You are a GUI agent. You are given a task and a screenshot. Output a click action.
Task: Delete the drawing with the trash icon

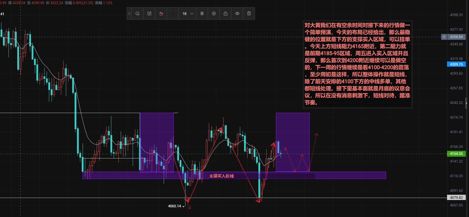(249, 13)
